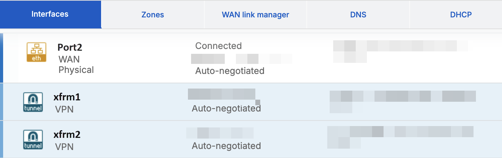Click the blue left edge of Port2 row
Image resolution: width=502 pixels, height=158 pixels.
tap(1, 58)
